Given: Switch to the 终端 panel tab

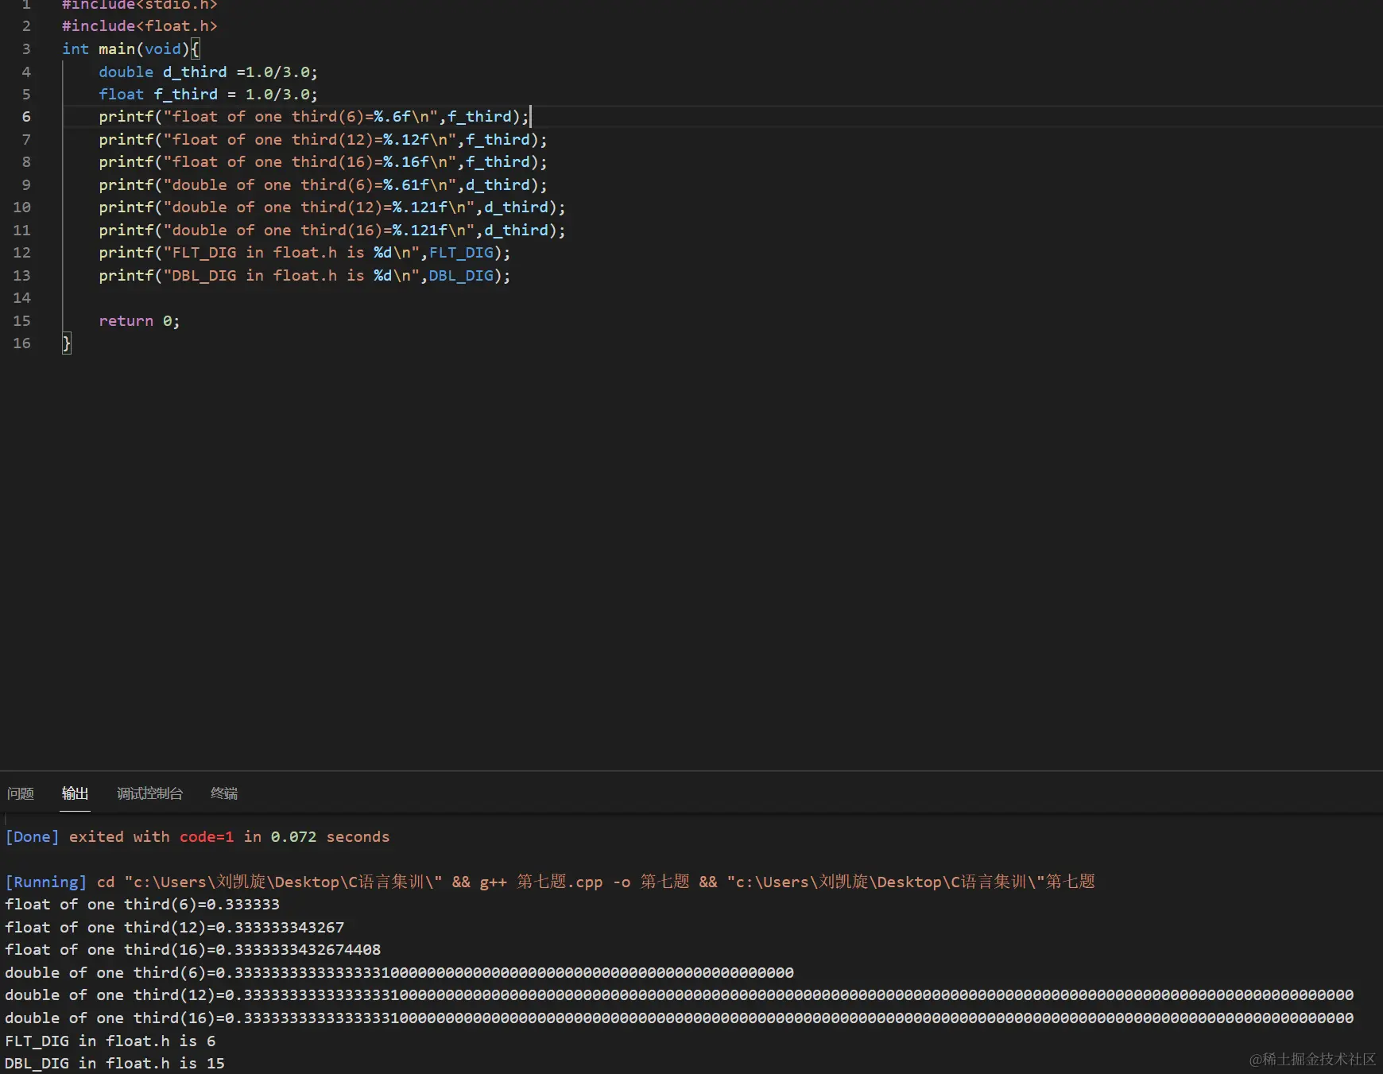Looking at the screenshot, I should point(224,793).
